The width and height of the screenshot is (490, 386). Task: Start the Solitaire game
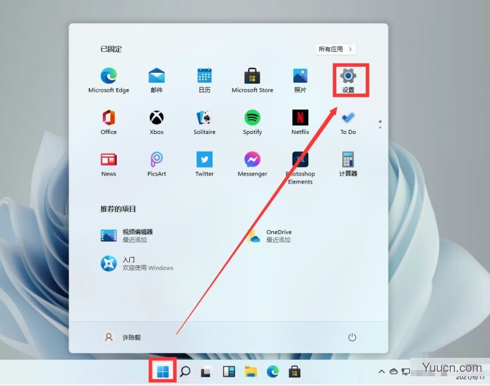pos(205,122)
